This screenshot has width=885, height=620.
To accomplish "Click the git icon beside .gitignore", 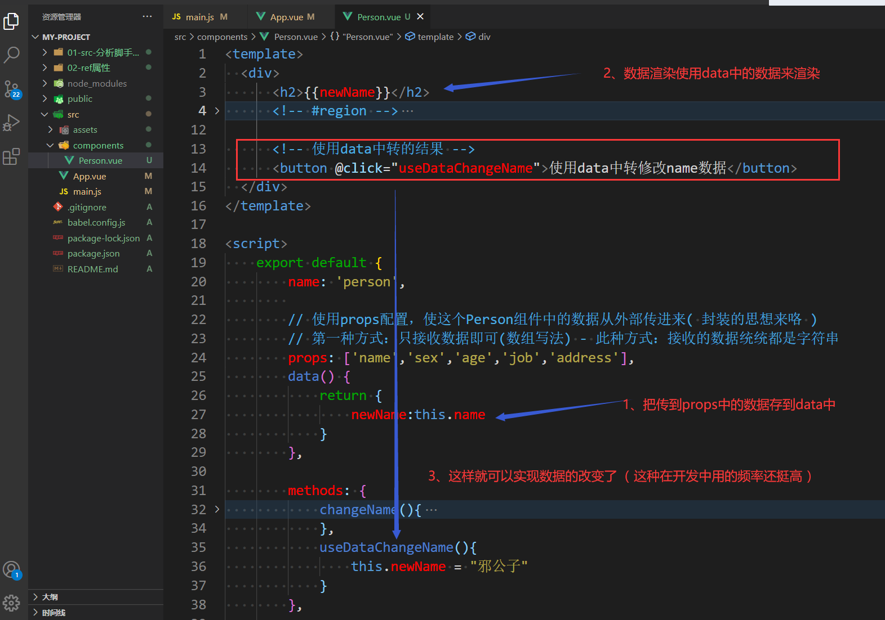I will point(58,207).
